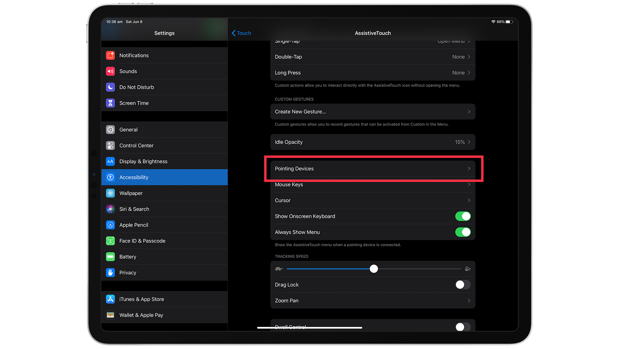The width and height of the screenshot is (620, 349).
Task: Open Idle Opacity 15% setting chevron
Action: click(x=469, y=142)
